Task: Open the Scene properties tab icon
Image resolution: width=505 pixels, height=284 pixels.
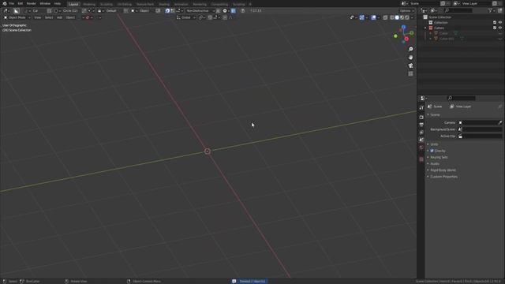Action: [421, 140]
